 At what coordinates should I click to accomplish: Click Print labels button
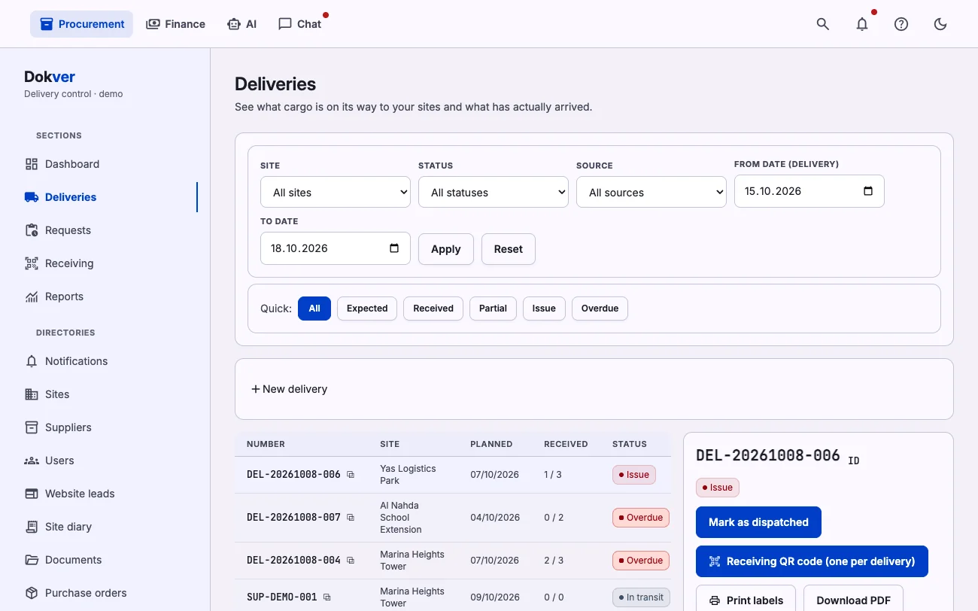[746, 600]
